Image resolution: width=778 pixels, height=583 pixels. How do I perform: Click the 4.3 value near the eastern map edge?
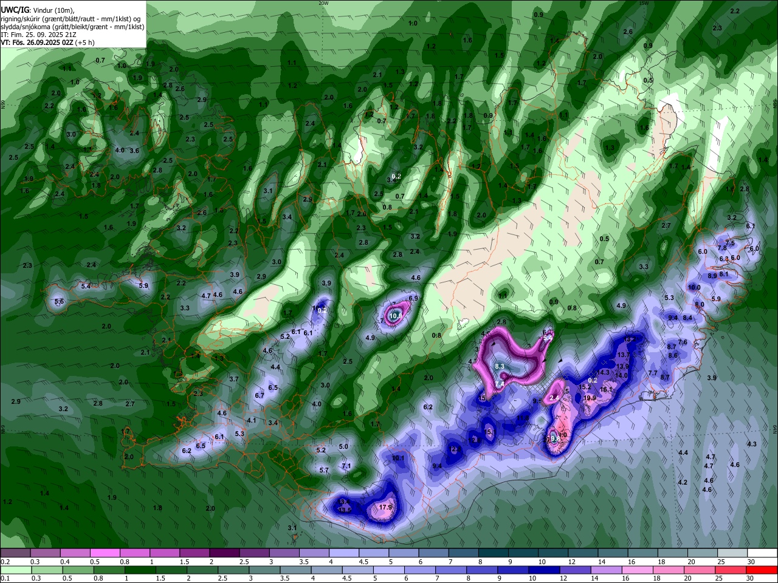(752, 444)
